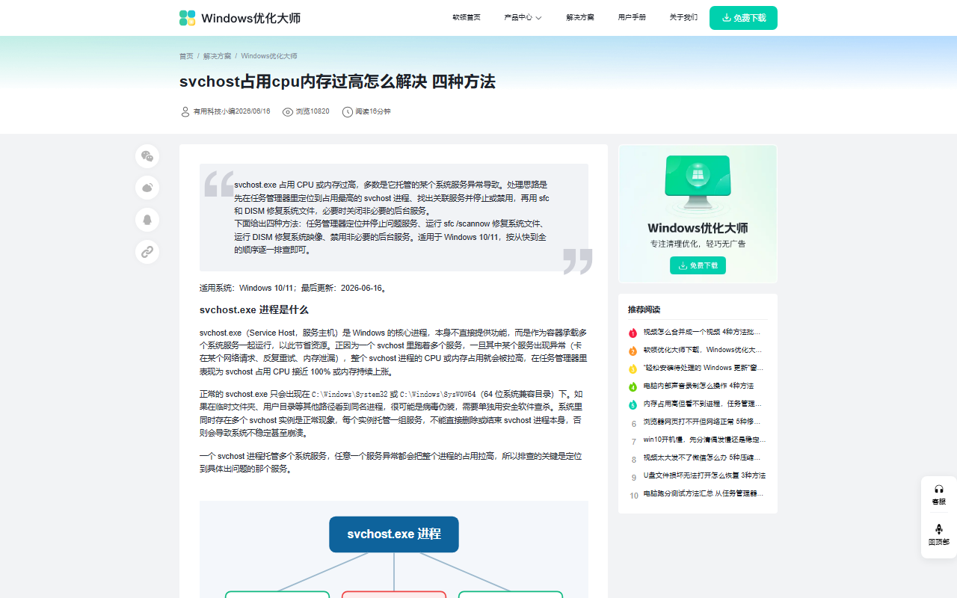Click the text 浏览10820
Screen dimensions: 957x598
[313, 111]
